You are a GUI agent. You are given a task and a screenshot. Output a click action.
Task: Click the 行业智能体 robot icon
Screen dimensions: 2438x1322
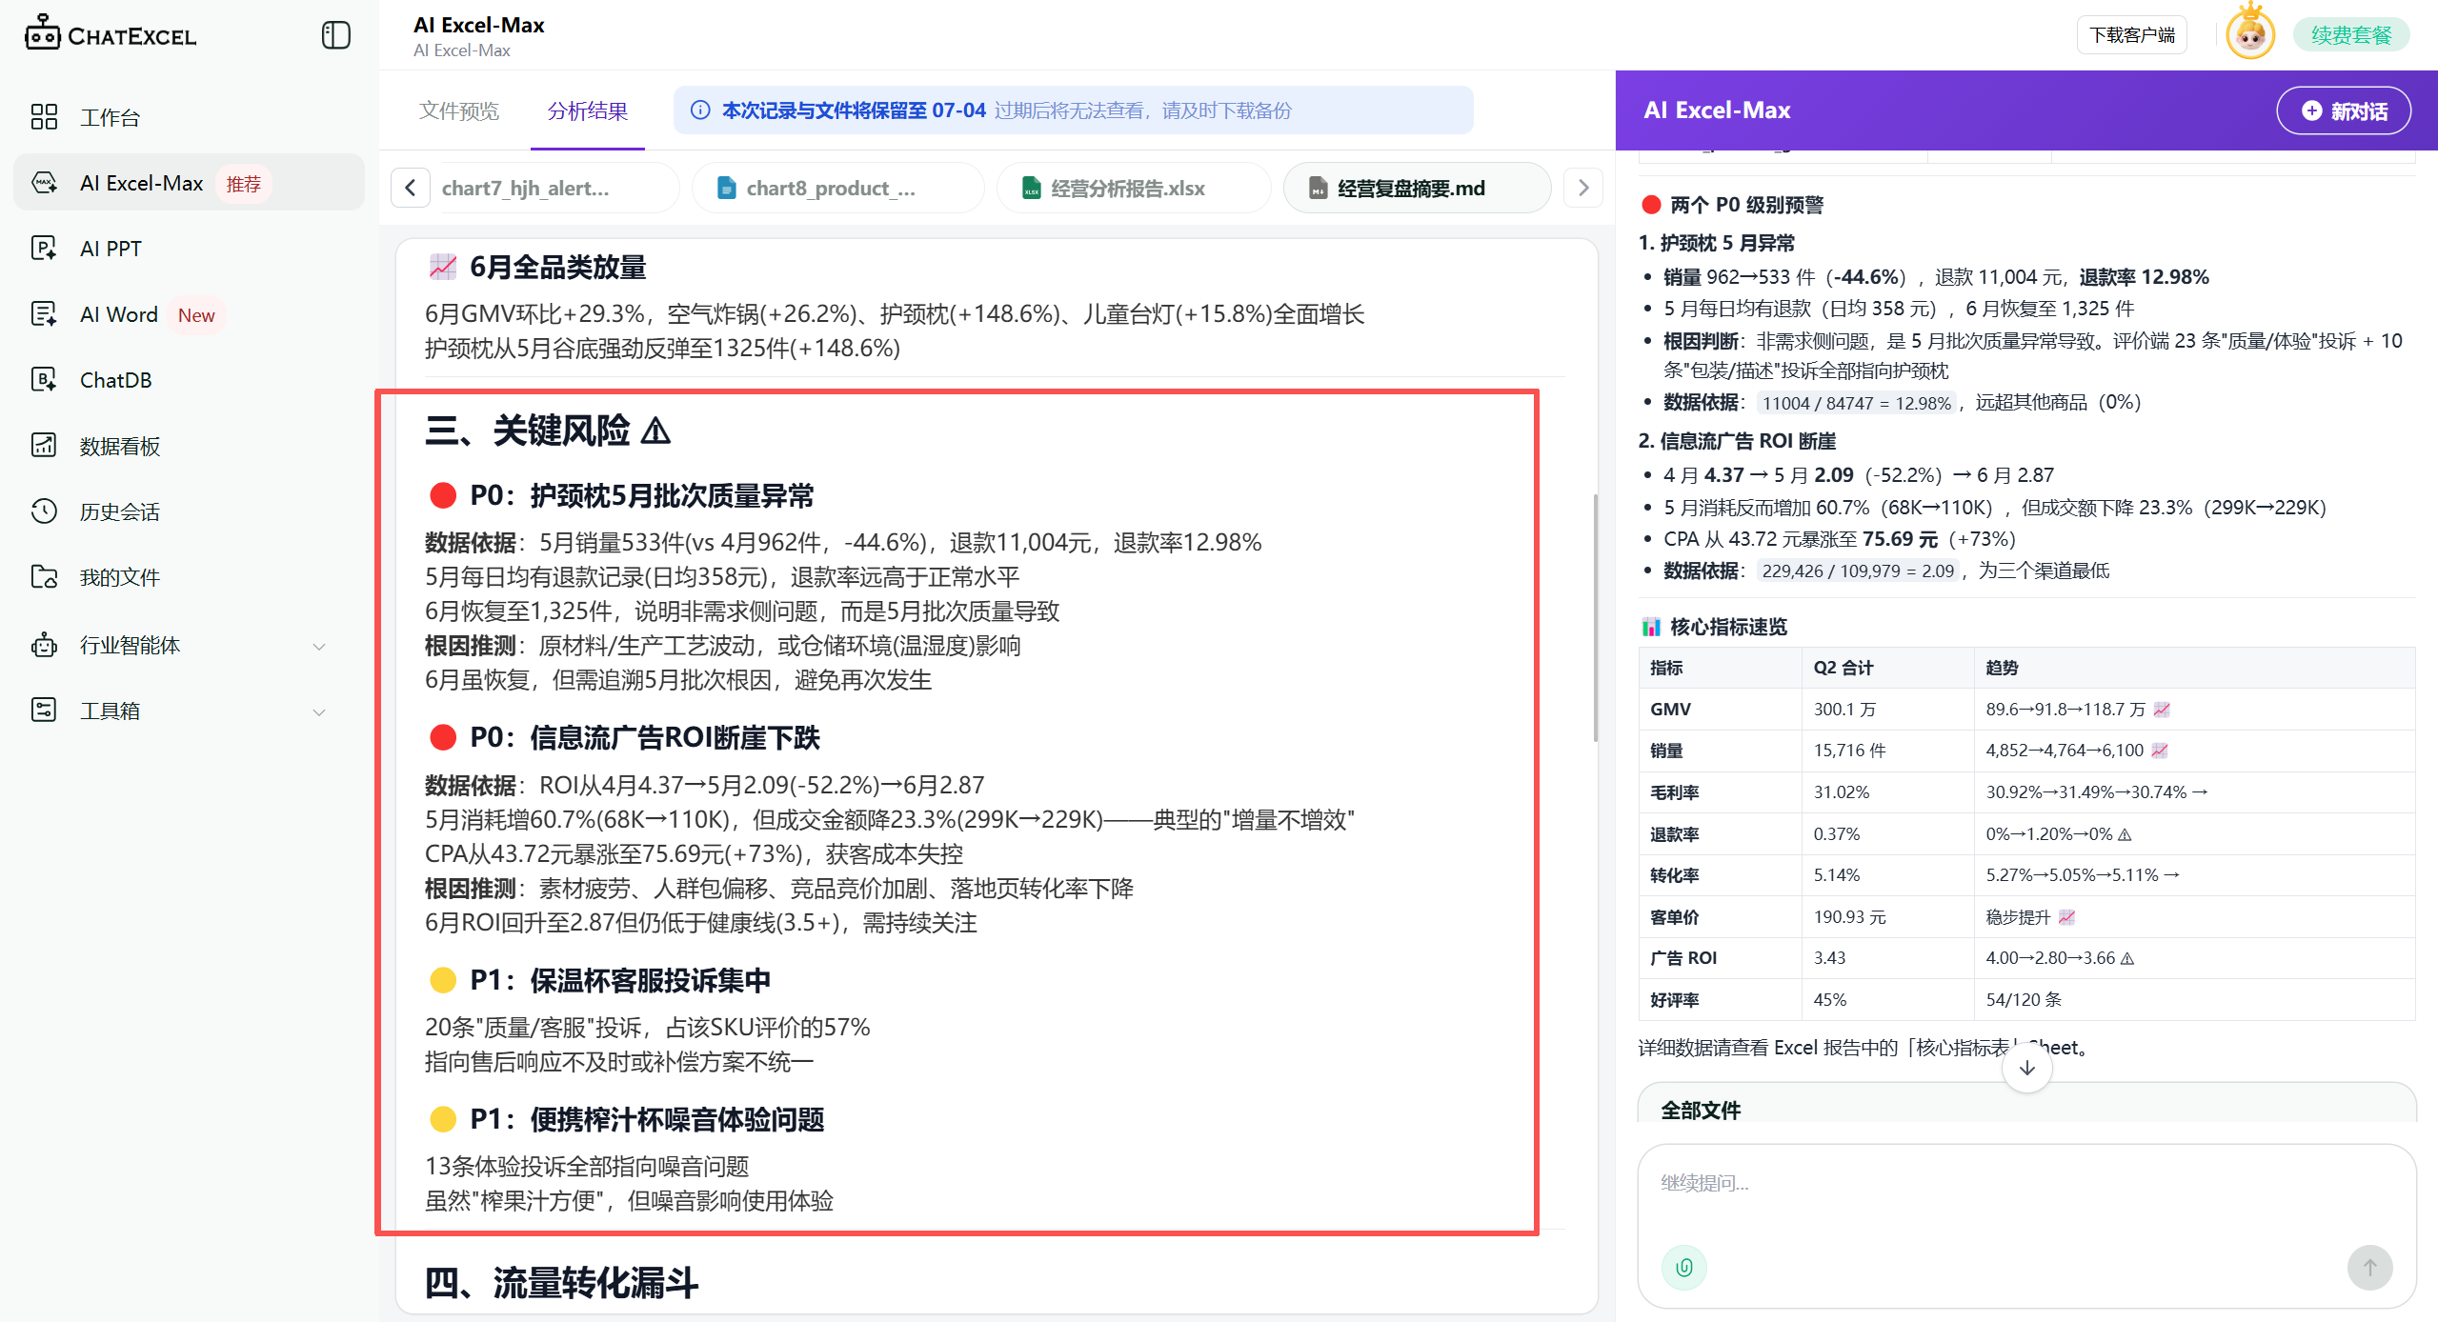pyautogui.click(x=44, y=645)
